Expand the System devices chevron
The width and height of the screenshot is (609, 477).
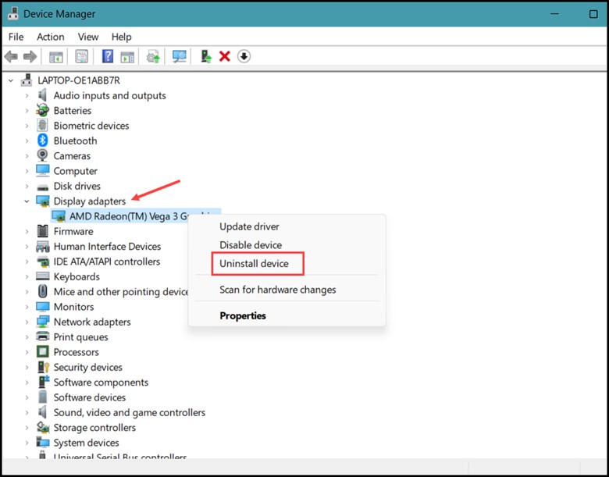27,443
